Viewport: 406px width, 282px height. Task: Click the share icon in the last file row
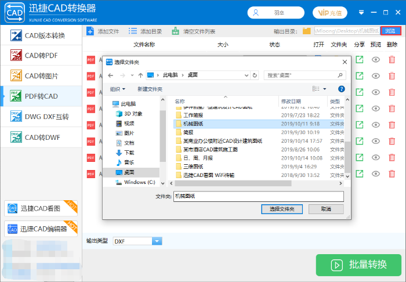tap(360, 173)
